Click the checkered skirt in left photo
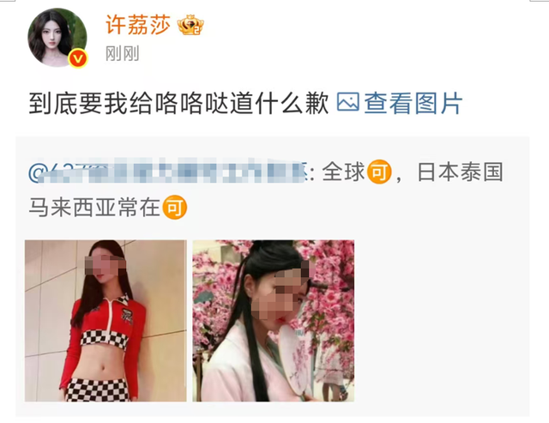Screen dimensions: 549x423 (97, 390)
